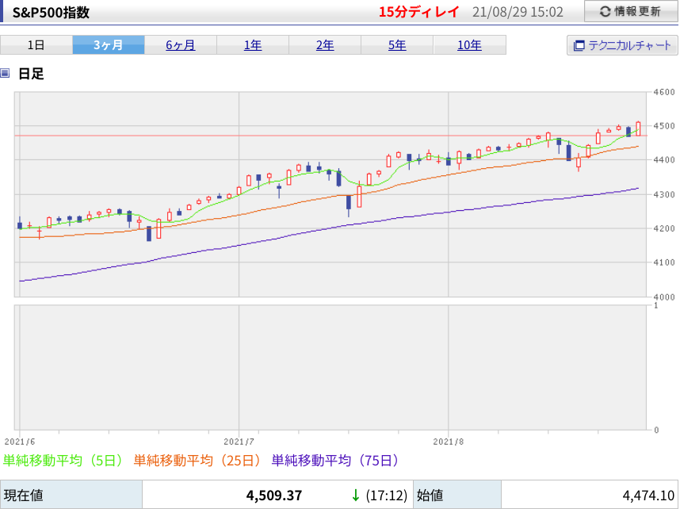Click the 現在値 label cell
Image resolution: width=680 pixels, height=509 pixels.
pos(71,495)
